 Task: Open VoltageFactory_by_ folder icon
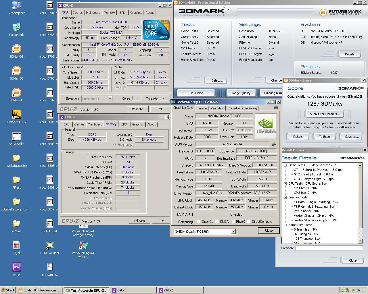[x=16, y=204]
